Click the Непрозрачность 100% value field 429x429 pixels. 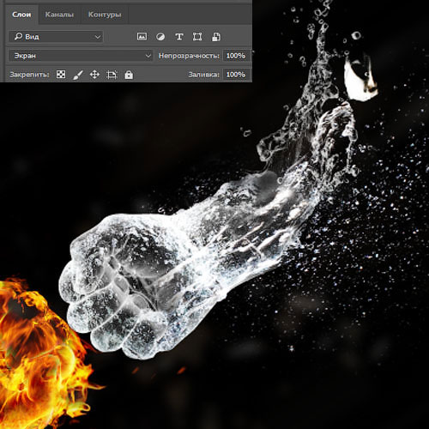pyautogui.click(x=236, y=56)
